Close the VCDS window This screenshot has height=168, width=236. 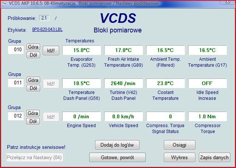click(228, 2)
